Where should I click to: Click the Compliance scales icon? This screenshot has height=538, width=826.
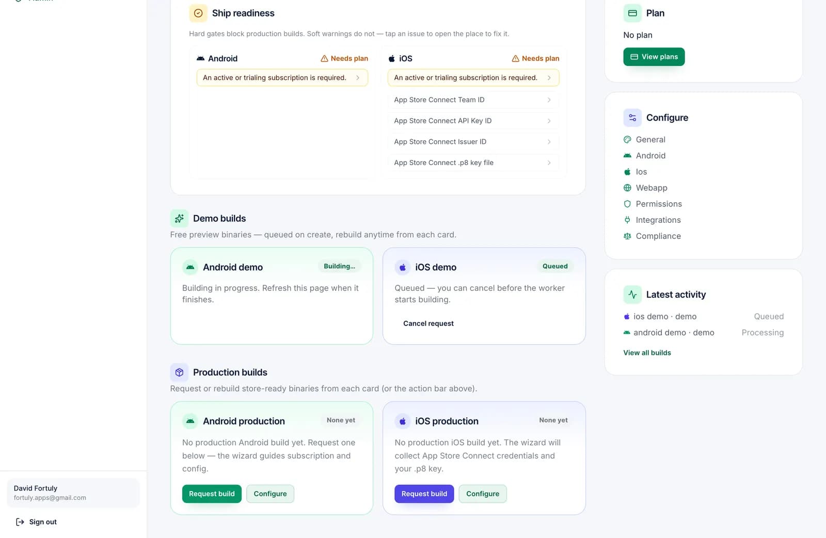[627, 236]
